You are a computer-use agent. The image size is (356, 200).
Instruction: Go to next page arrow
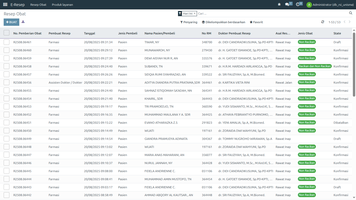point(350,22)
